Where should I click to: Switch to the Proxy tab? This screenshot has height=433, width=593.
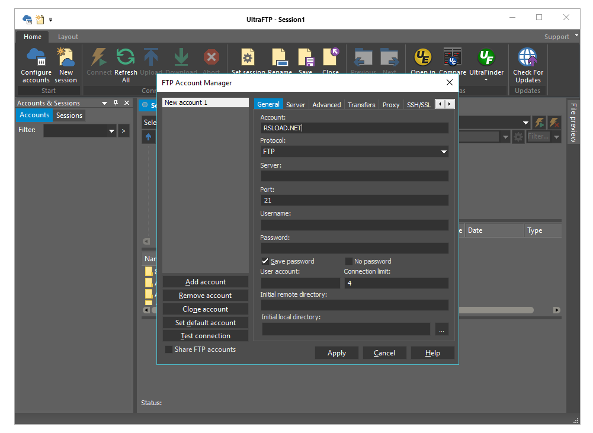tap(390, 105)
